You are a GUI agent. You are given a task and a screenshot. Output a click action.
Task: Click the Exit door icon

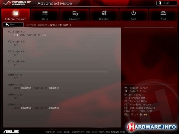coord(160,3)
